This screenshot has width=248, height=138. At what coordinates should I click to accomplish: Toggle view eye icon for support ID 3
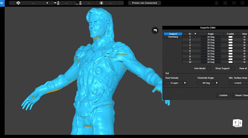pyautogui.click(x=244, y=43)
